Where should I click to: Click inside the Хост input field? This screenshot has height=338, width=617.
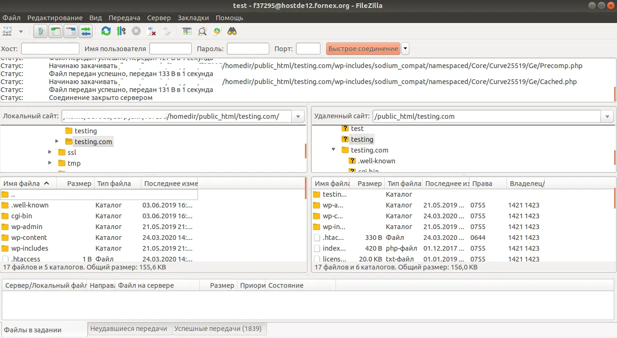point(50,48)
